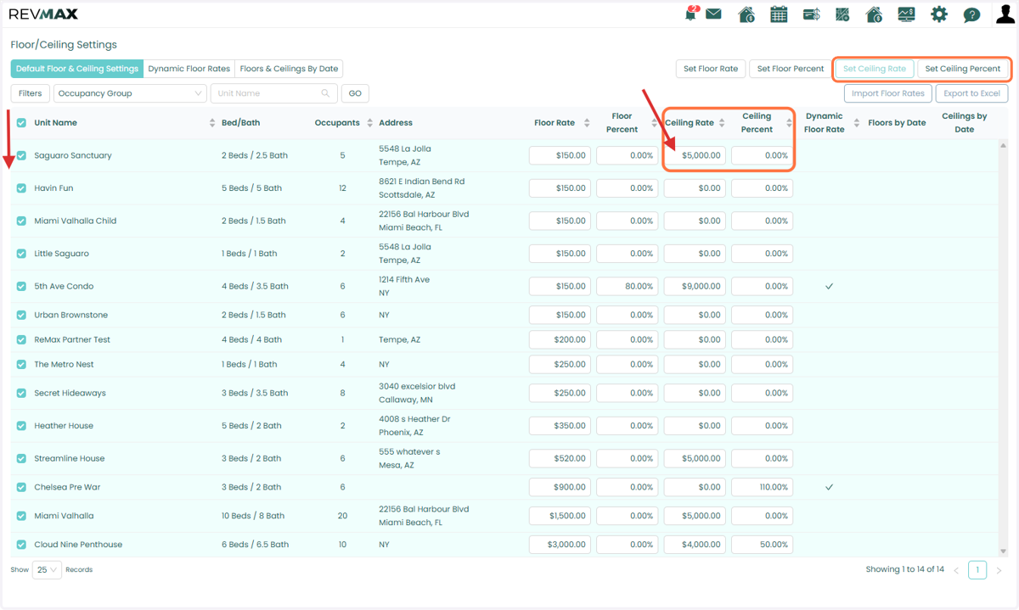Sort by Unit Name column arrows
The image size is (1019, 610).
tap(212, 123)
